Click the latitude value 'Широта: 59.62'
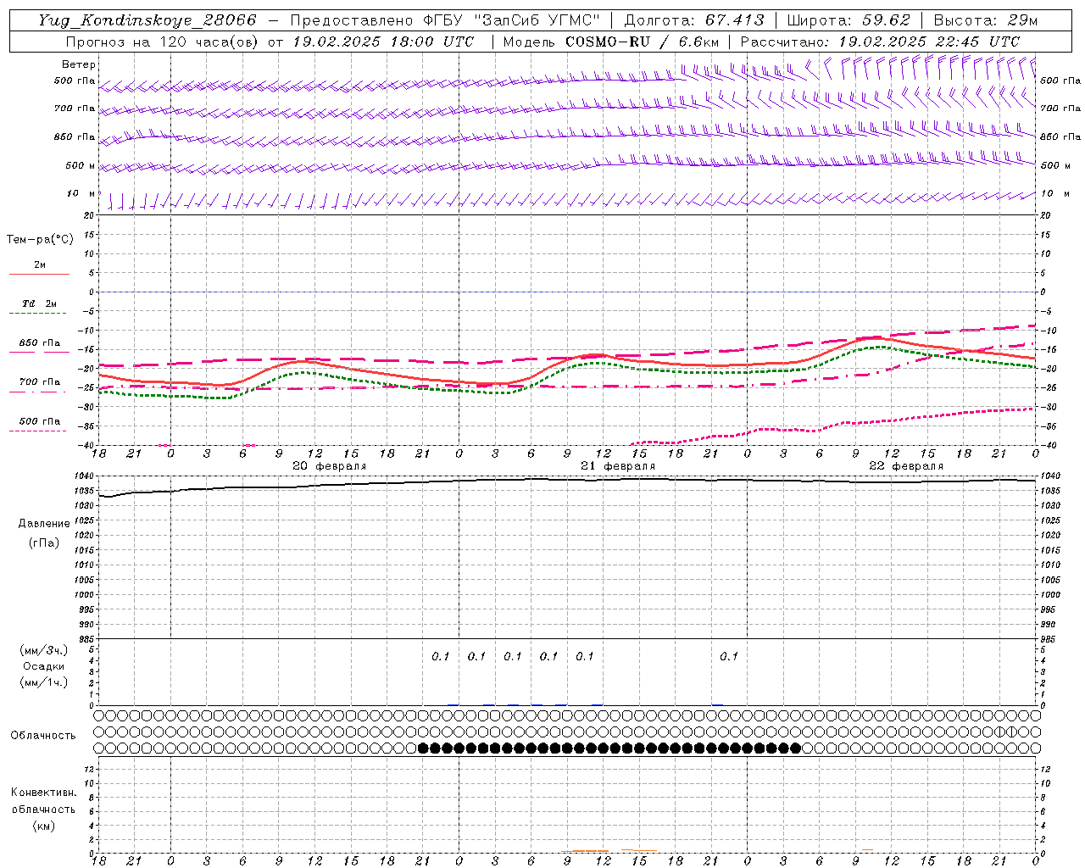Image resolution: width=1085 pixels, height=868 pixels. 849,20
